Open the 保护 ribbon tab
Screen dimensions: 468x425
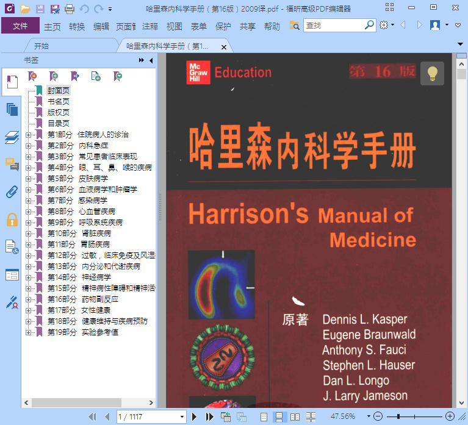click(223, 27)
